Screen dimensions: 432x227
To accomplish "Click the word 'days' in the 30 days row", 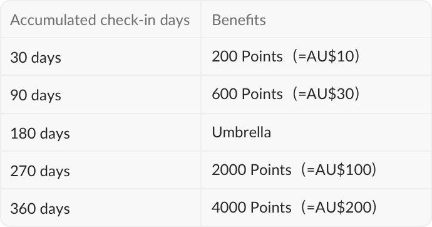I will click(x=46, y=58).
